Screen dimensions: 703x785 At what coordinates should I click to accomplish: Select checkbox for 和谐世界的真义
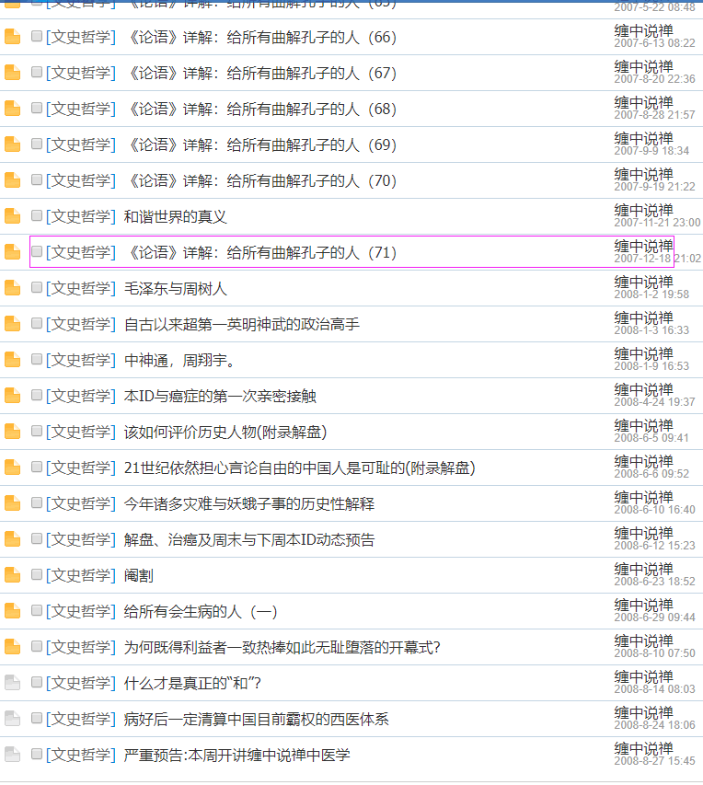point(37,215)
